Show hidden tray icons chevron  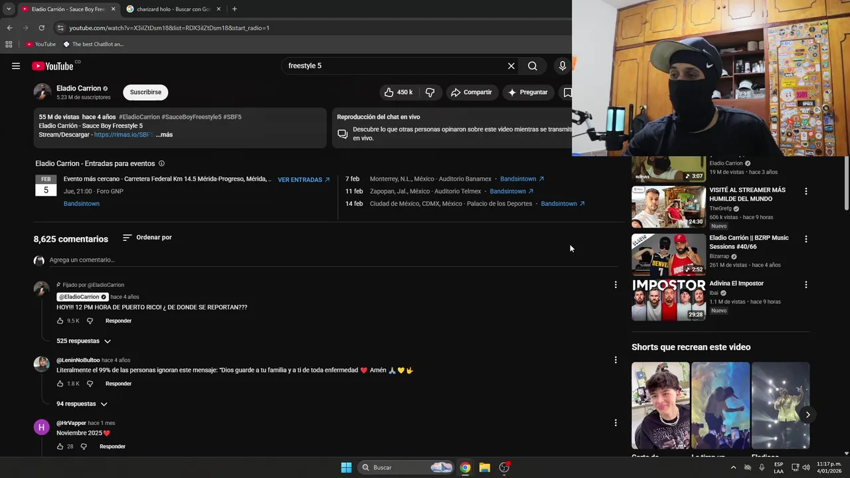pos(733,467)
